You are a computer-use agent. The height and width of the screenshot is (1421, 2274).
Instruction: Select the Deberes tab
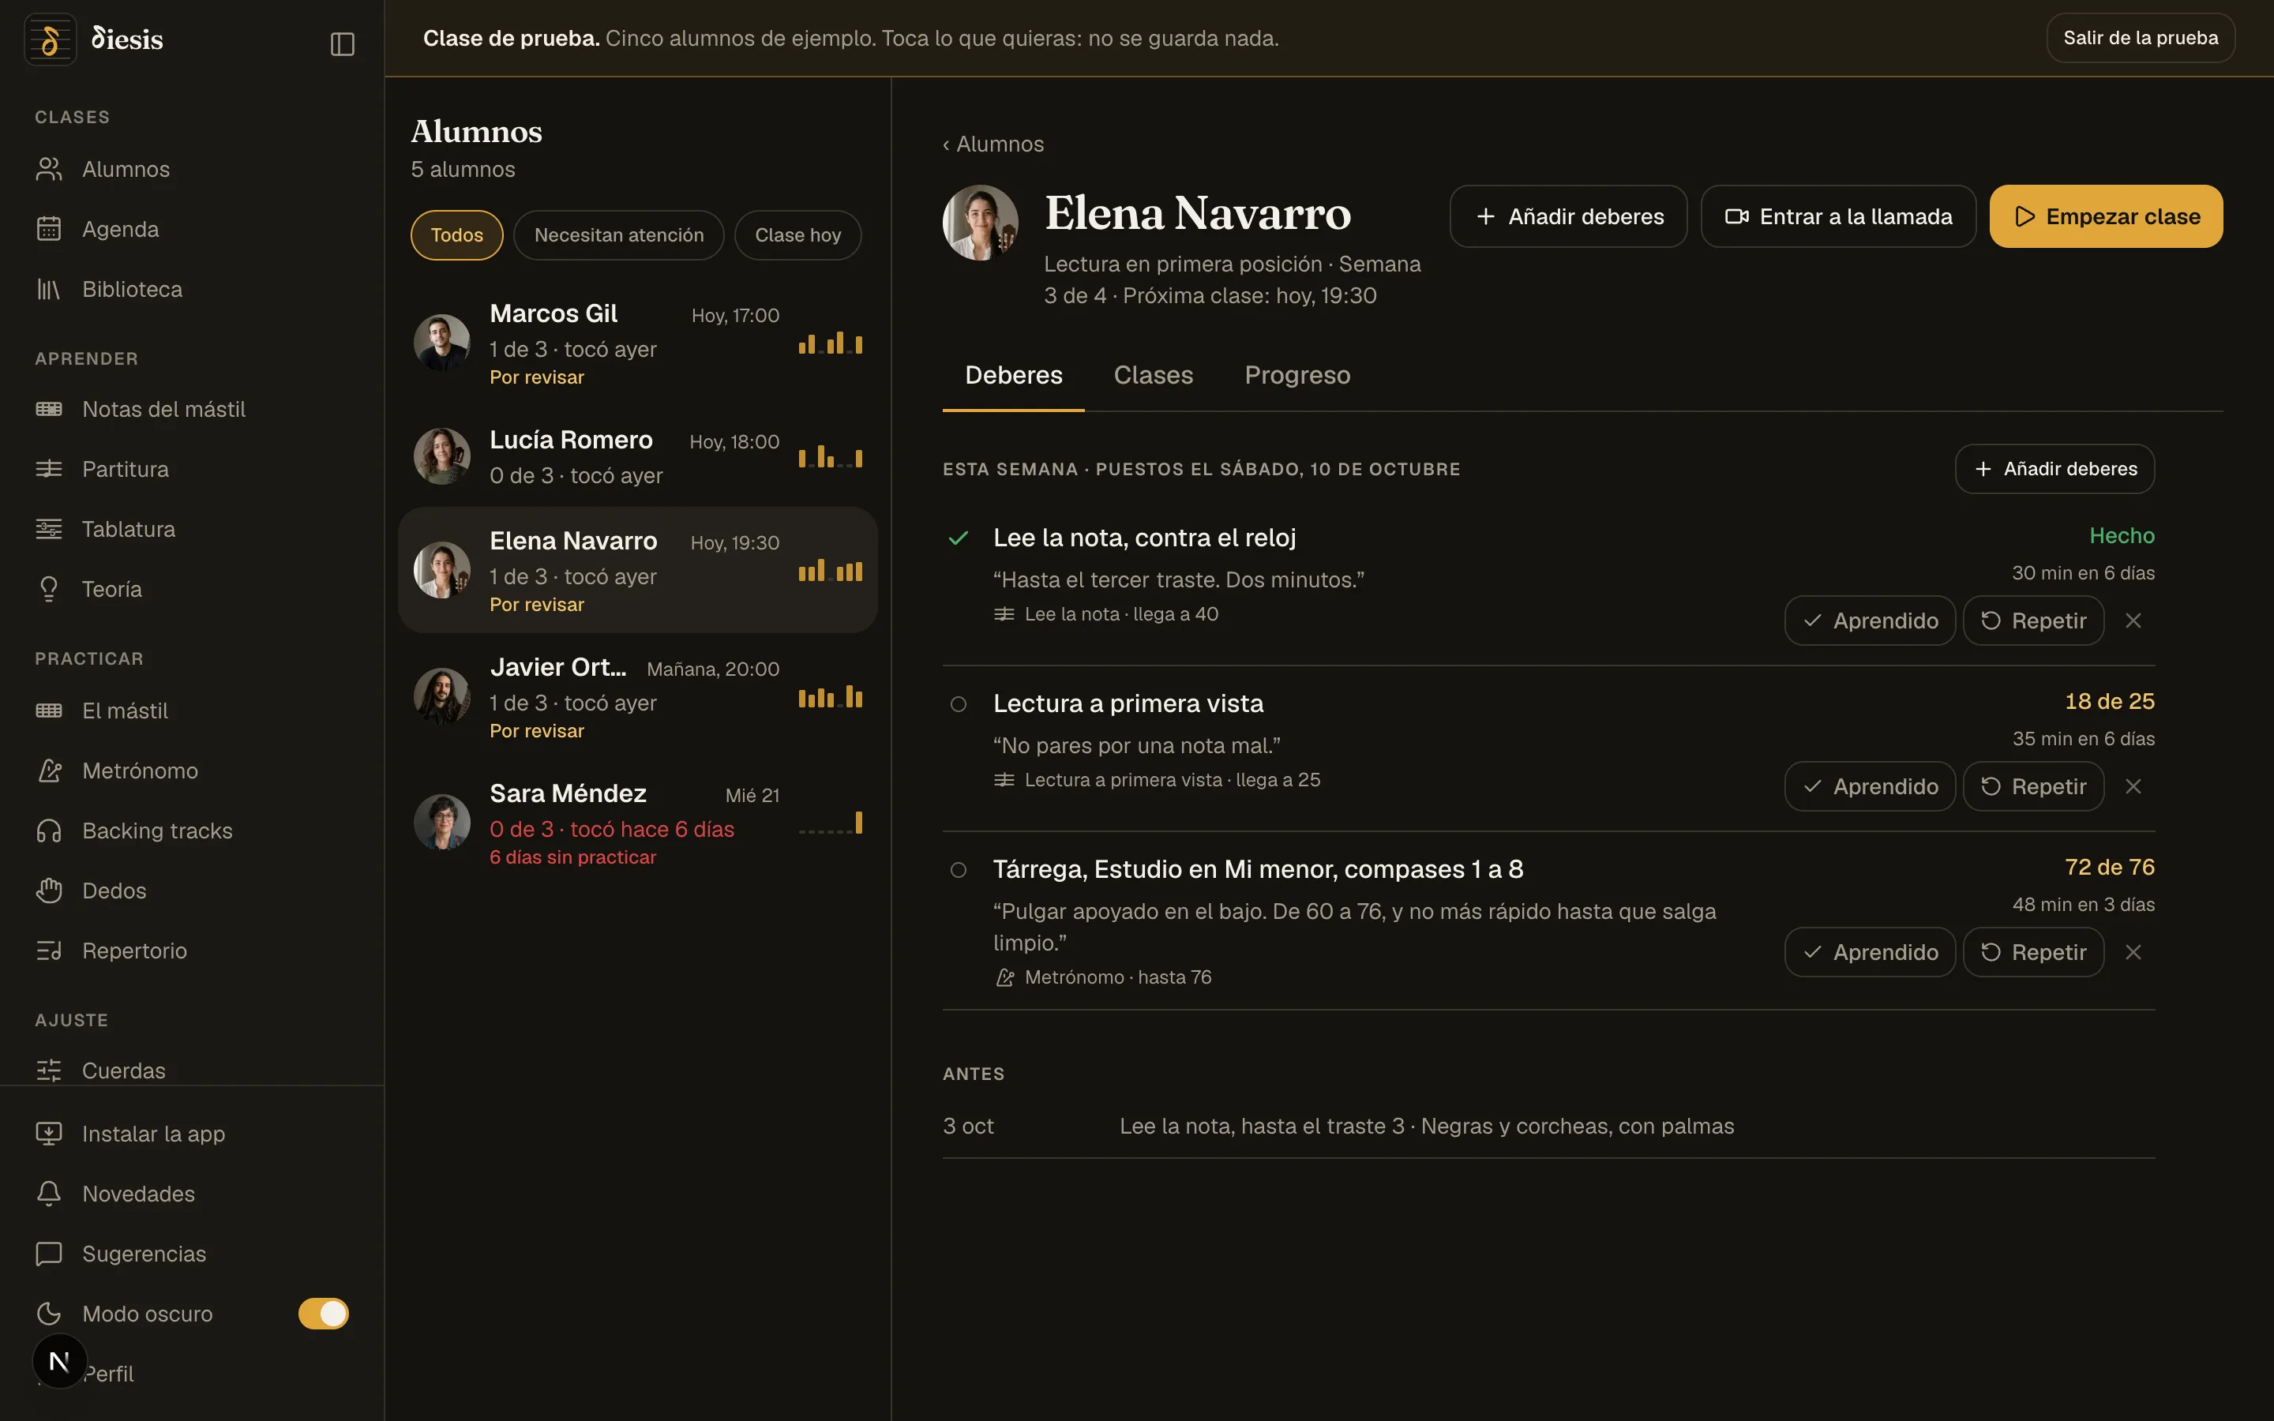1013,375
